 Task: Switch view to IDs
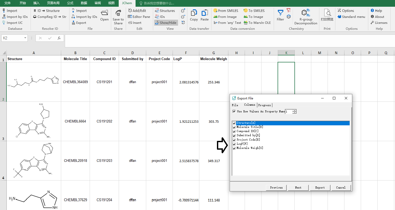pos(160,17)
